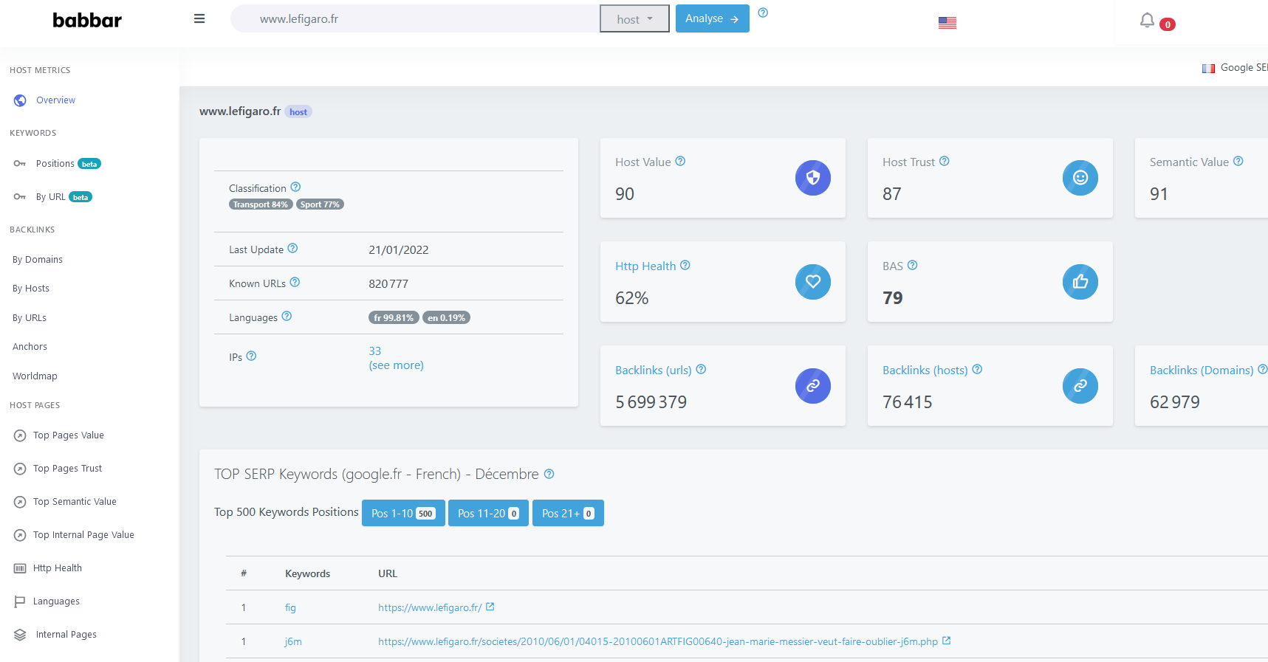Open Anchors in backlinks menu
The height and width of the screenshot is (662, 1268).
coord(30,347)
